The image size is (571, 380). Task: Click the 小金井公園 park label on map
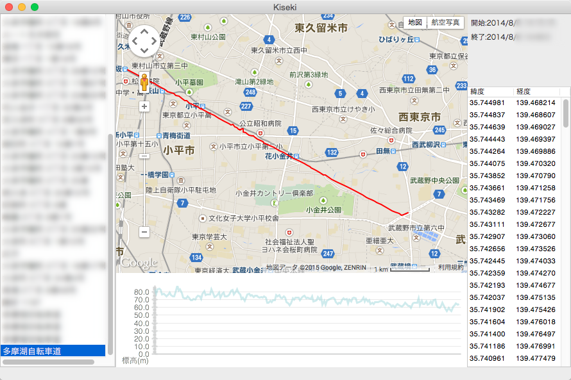click(x=323, y=210)
